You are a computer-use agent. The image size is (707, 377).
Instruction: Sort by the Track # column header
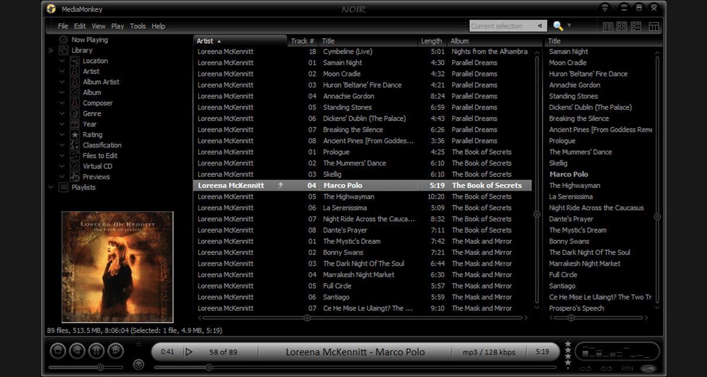tap(303, 41)
